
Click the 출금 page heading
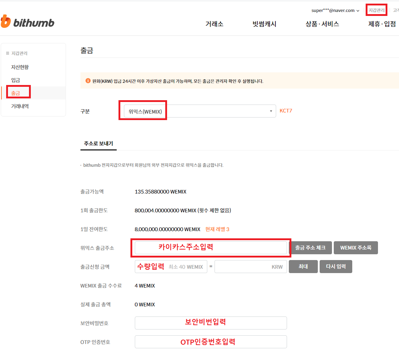click(x=87, y=51)
